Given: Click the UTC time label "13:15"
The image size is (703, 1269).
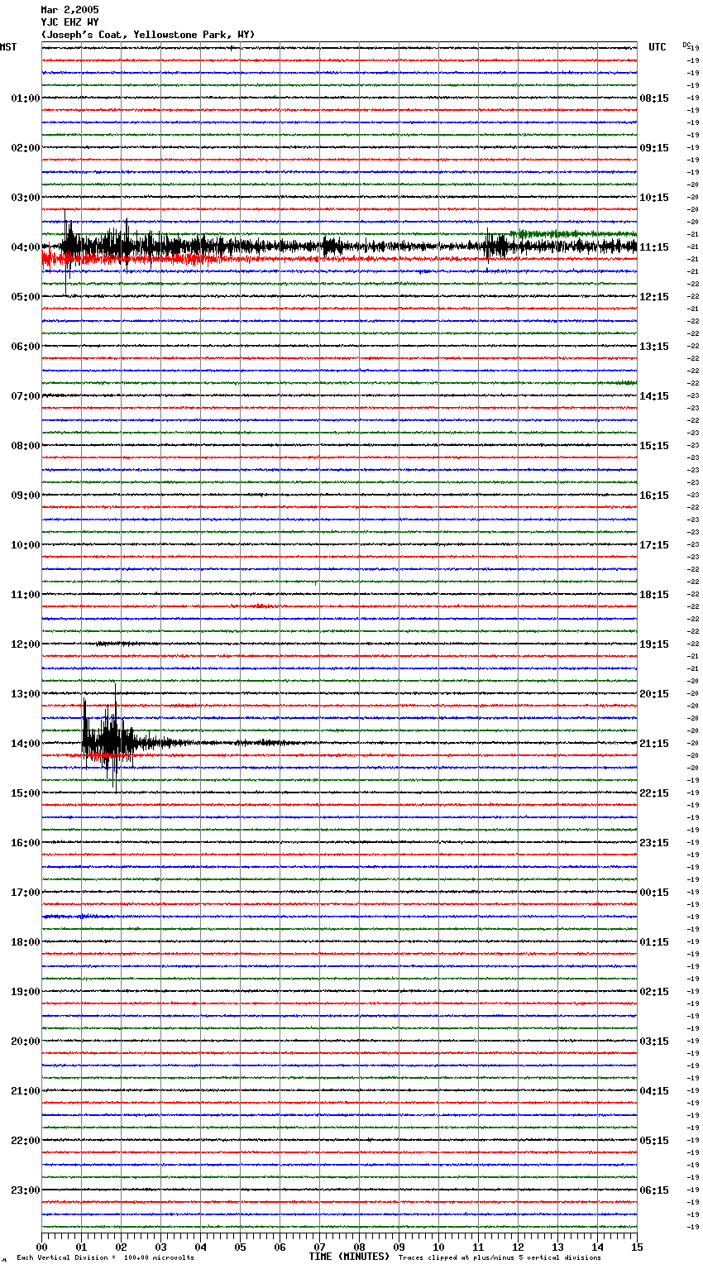Looking at the screenshot, I should point(654,347).
